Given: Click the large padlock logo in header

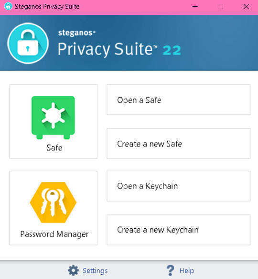Looking at the screenshot, I should (x=28, y=43).
